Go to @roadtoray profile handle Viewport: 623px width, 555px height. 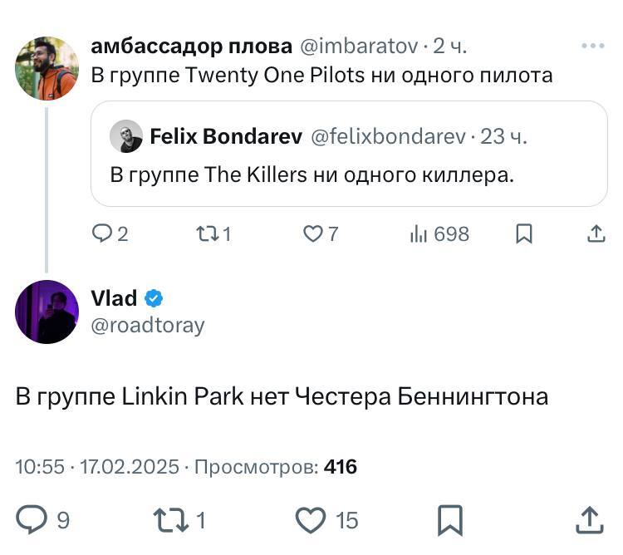pos(146,325)
